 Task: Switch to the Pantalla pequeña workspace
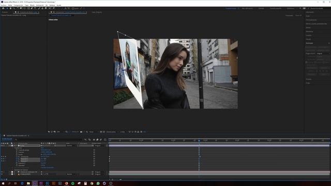[x=276, y=8]
